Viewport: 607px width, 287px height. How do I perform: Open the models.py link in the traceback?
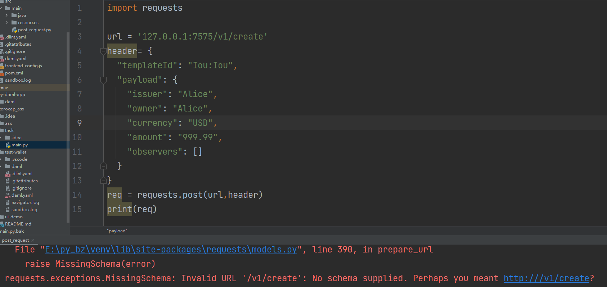click(171, 250)
